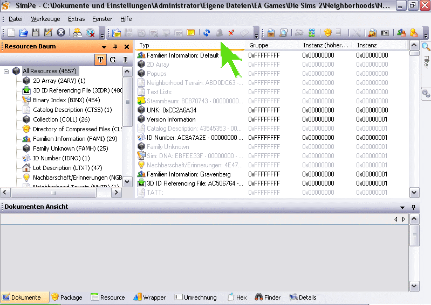Click the New package icon in toolbar
The height and width of the screenshot is (305, 431).
(x=12, y=33)
